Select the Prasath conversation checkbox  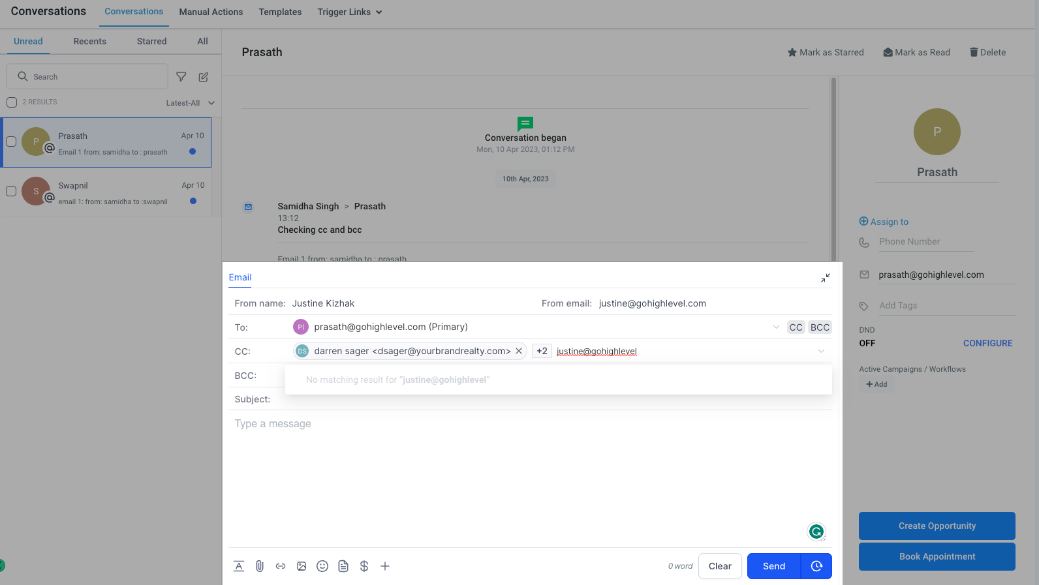[x=11, y=142]
